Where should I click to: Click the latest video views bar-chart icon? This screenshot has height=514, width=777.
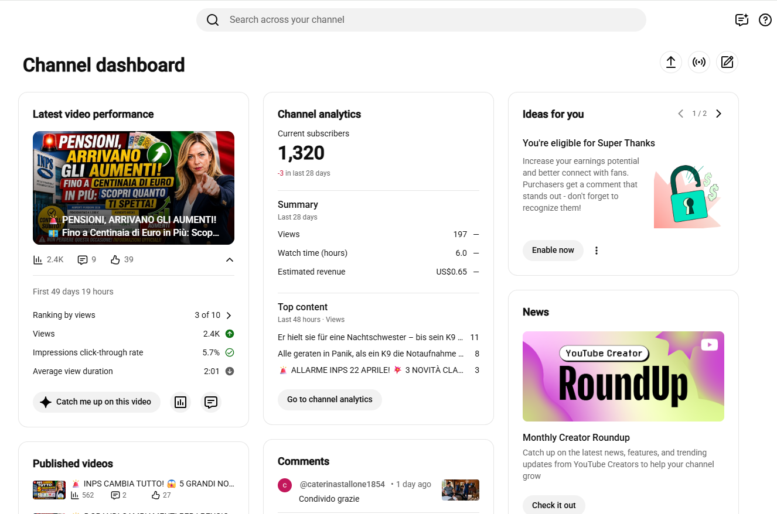(38, 259)
